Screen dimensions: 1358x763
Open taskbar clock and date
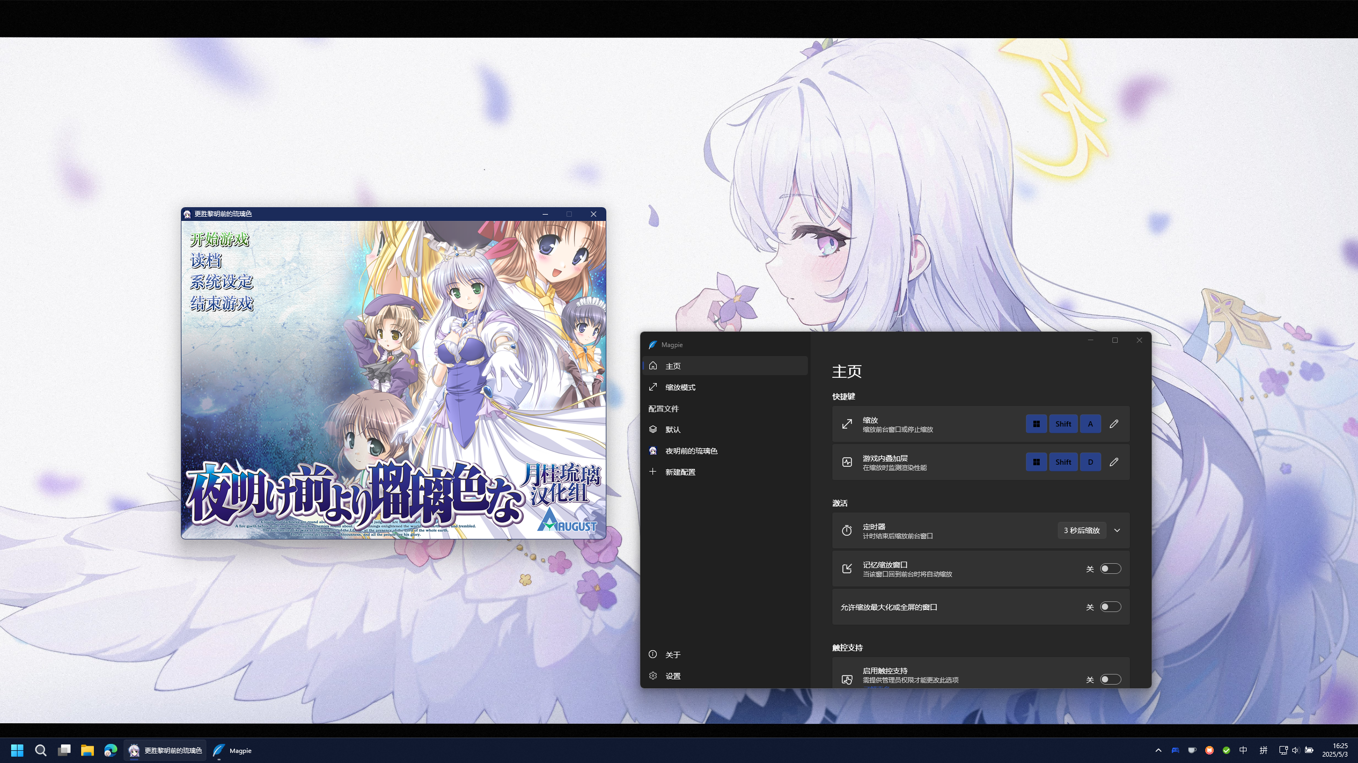pyautogui.click(x=1335, y=750)
